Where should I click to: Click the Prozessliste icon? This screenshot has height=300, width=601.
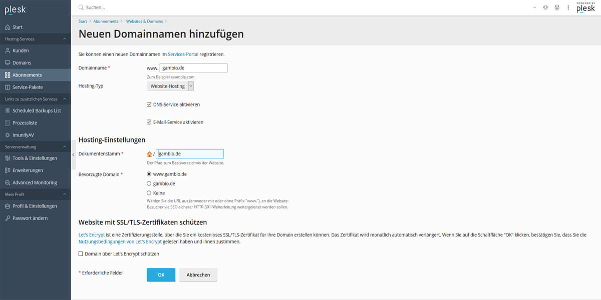click(8, 122)
